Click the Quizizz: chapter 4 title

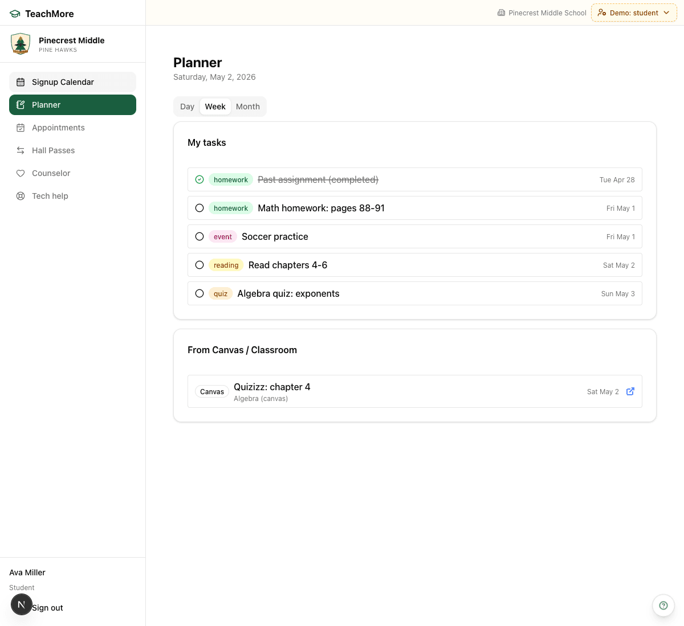pyautogui.click(x=272, y=387)
